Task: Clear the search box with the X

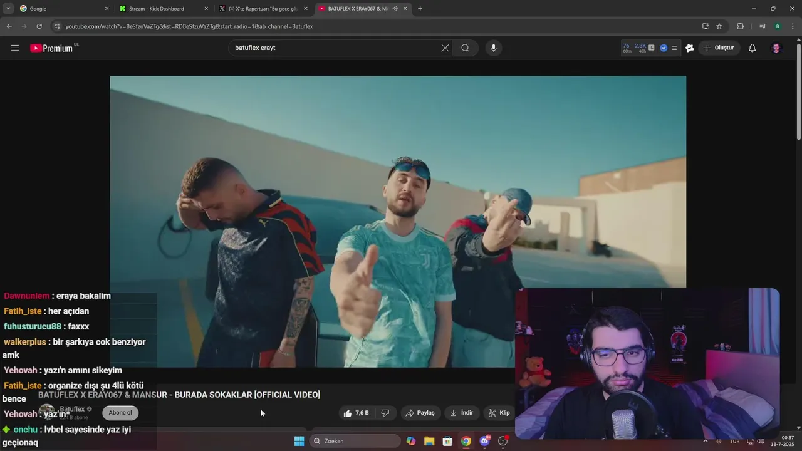Action: pyautogui.click(x=445, y=48)
